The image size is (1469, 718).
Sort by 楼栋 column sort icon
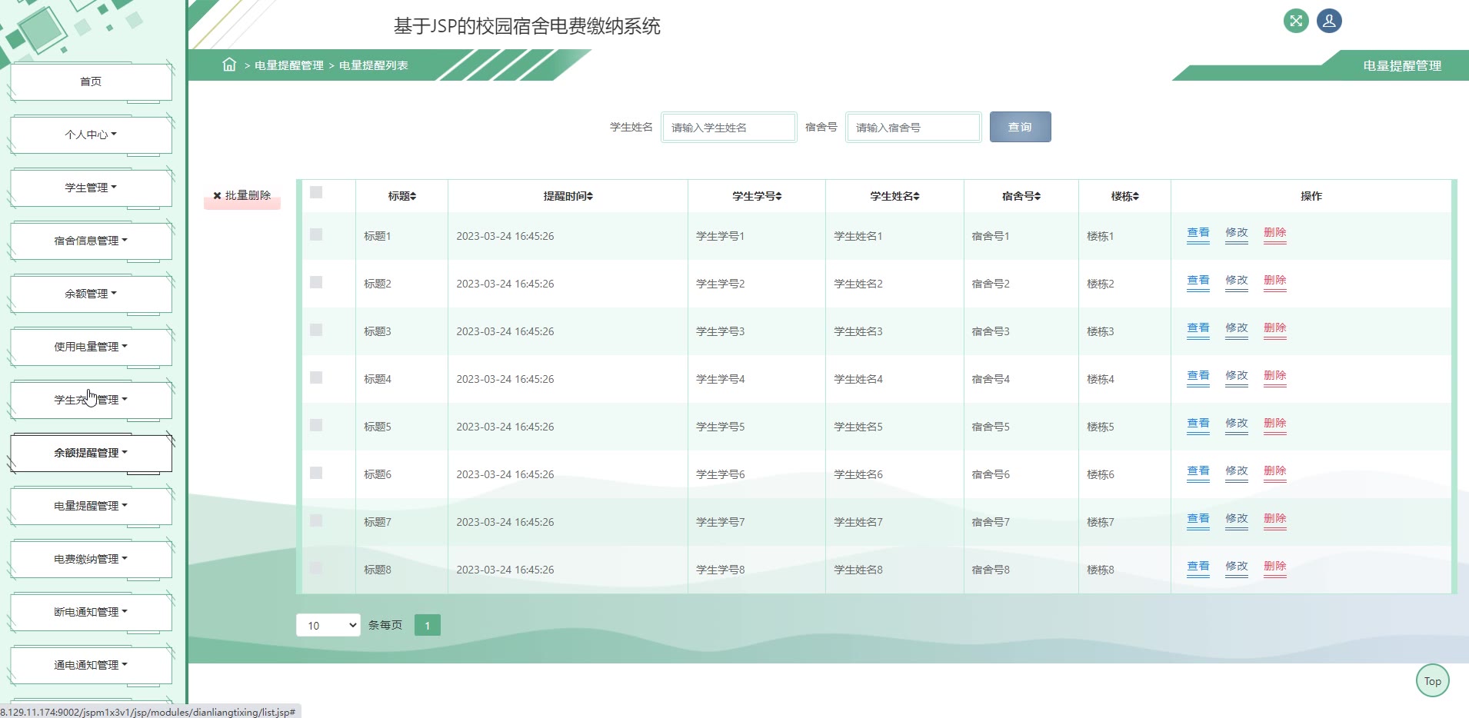tap(1136, 197)
